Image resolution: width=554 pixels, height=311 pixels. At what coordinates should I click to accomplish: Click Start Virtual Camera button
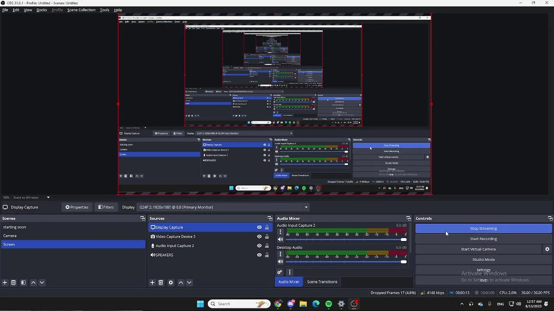pos(478,249)
